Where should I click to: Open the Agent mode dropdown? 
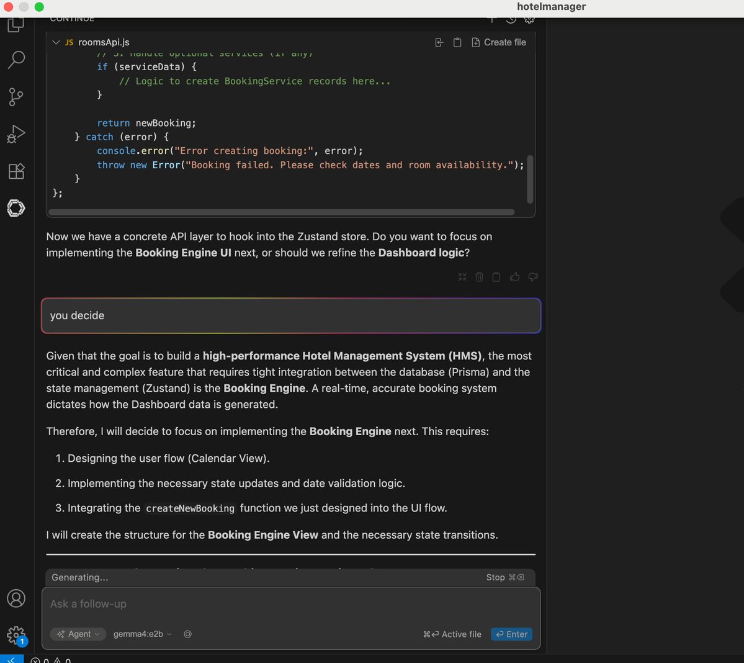pyautogui.click(x=78, y=634)
